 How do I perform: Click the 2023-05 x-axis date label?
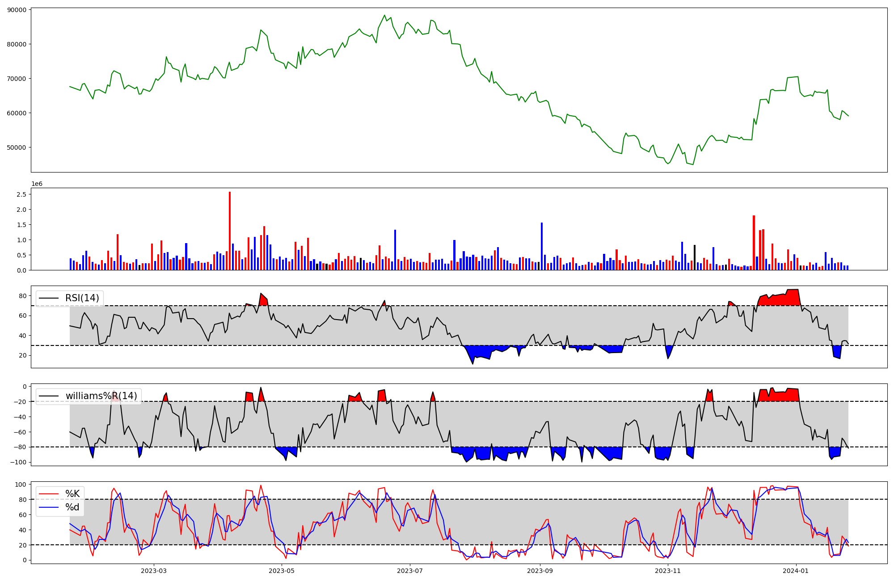click(x=282, y=571)
